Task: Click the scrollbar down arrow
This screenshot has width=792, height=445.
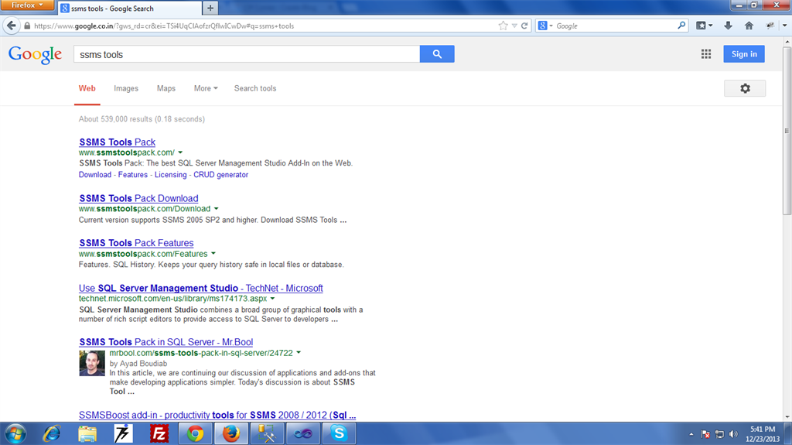Action: coord(787,417)
